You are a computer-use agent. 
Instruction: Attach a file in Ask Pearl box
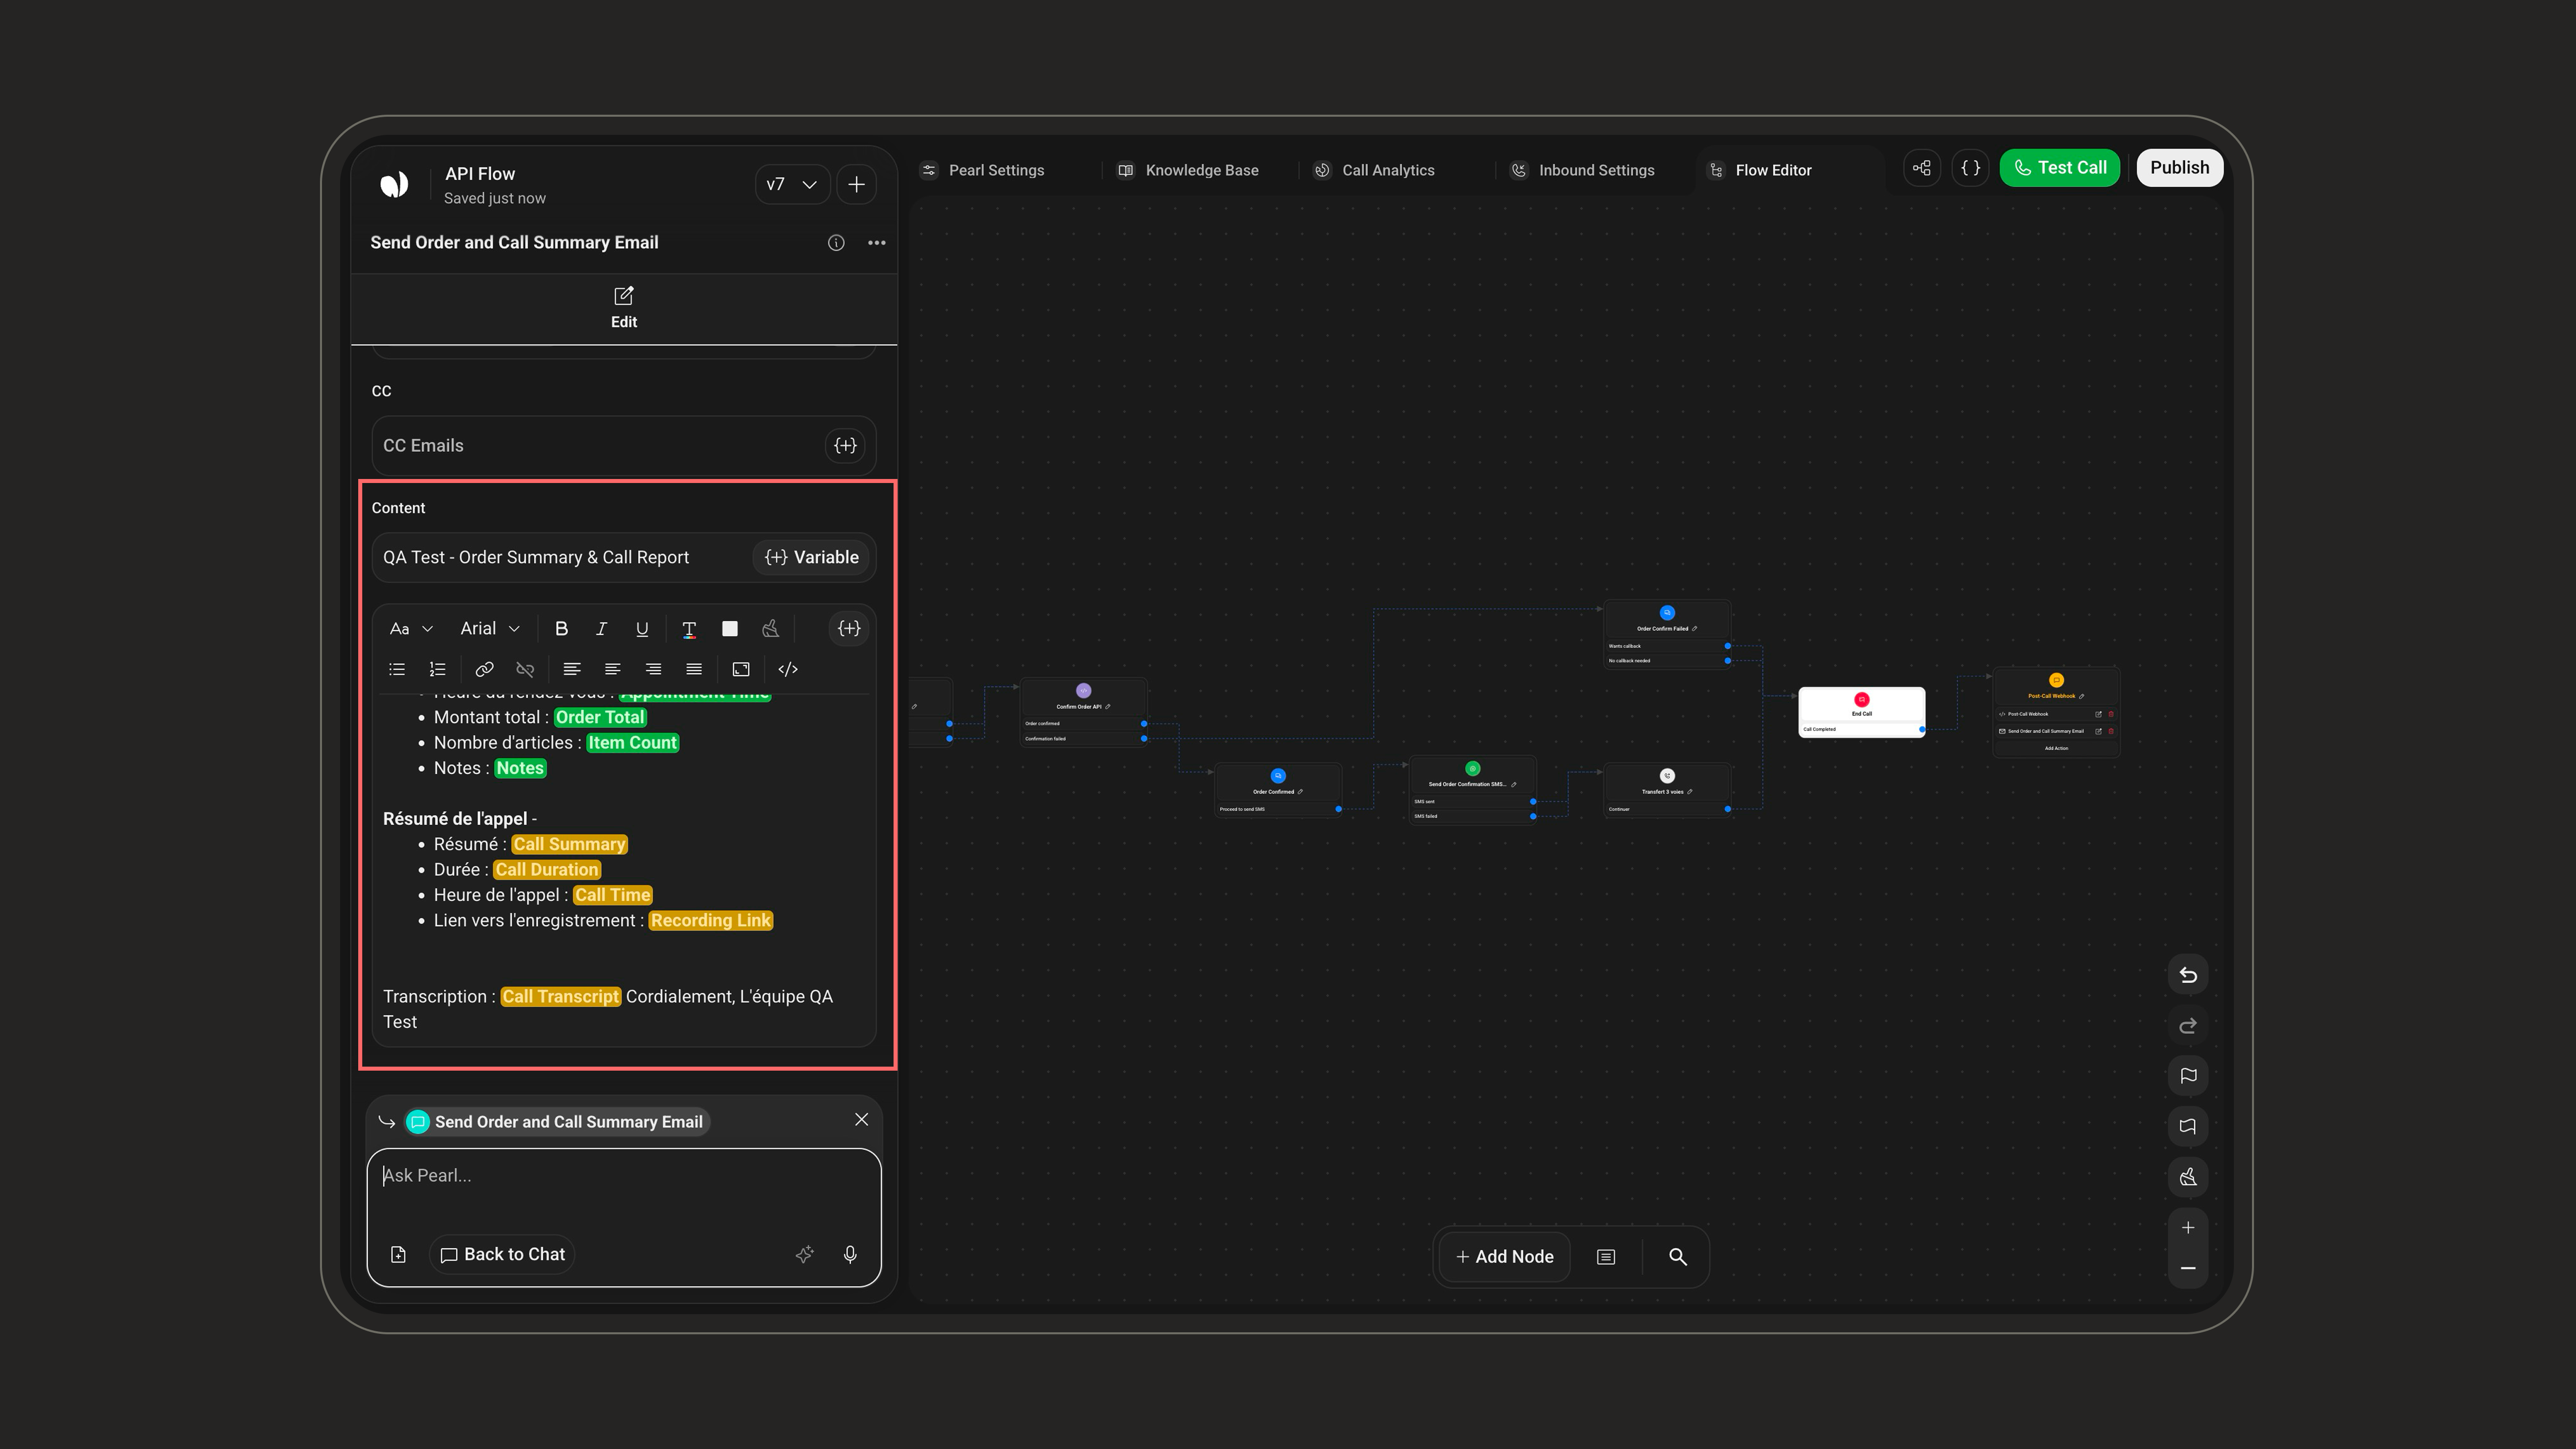[398, 1255]
